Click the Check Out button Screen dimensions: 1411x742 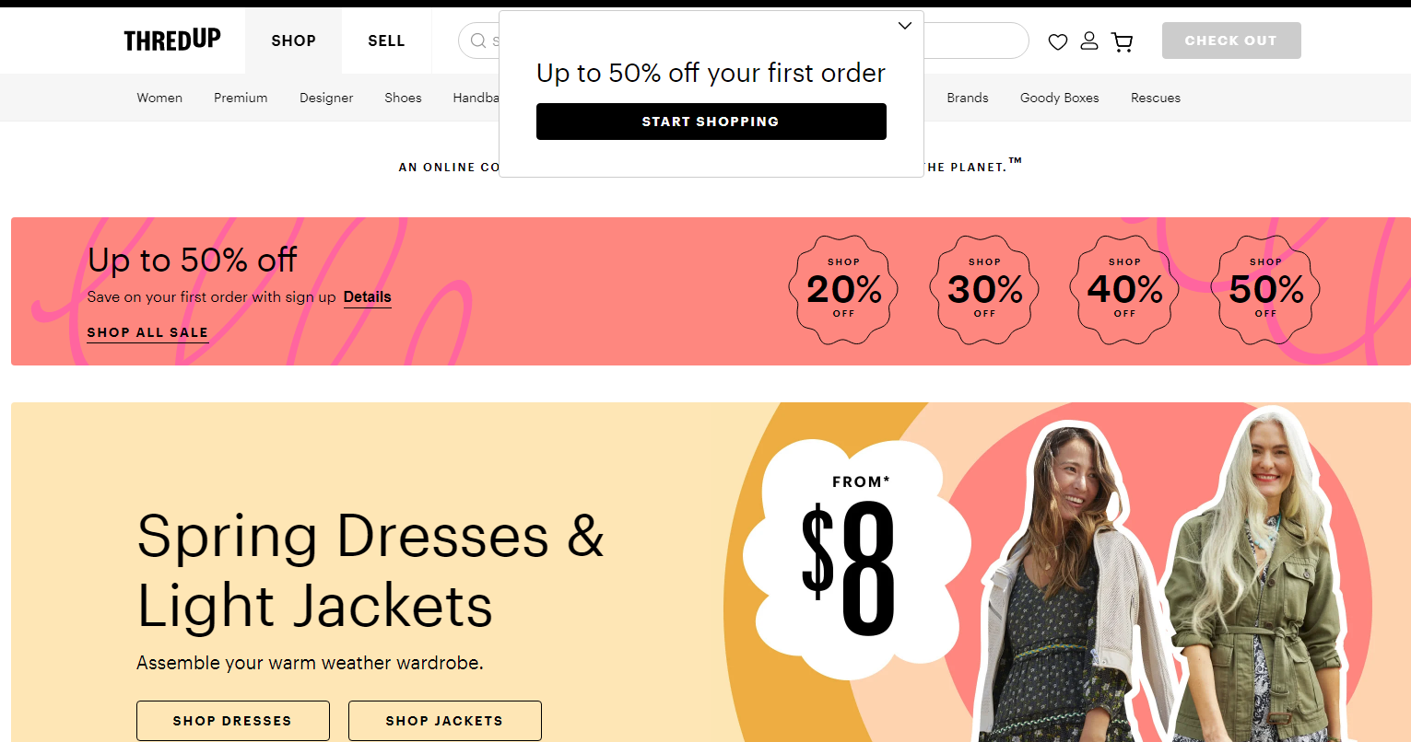pos(1231,41)
